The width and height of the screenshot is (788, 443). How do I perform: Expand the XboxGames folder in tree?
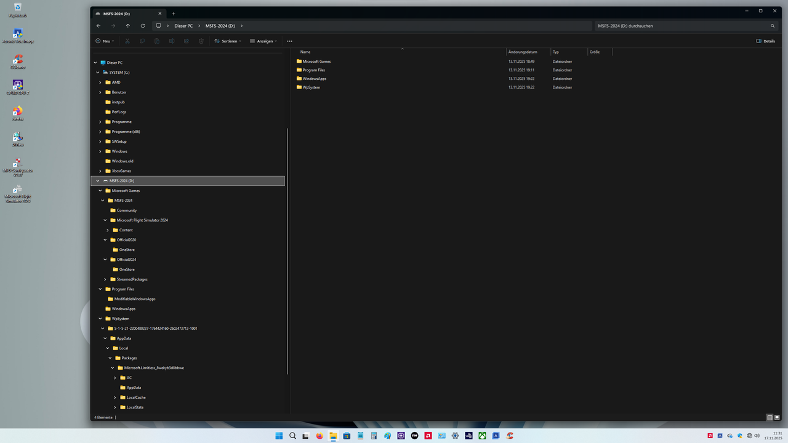(100, 171)
